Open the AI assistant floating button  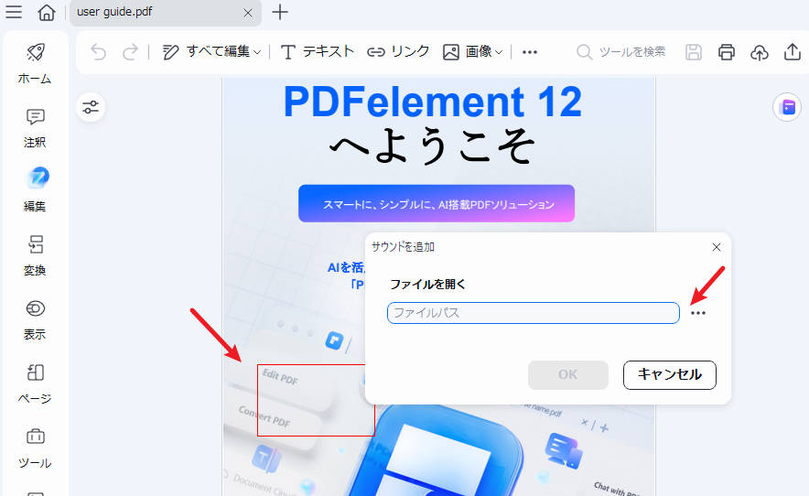pos(787,107)
